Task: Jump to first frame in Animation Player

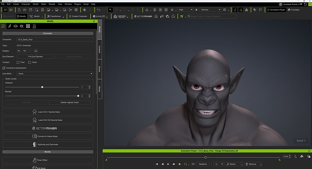Action: point(157,164)
